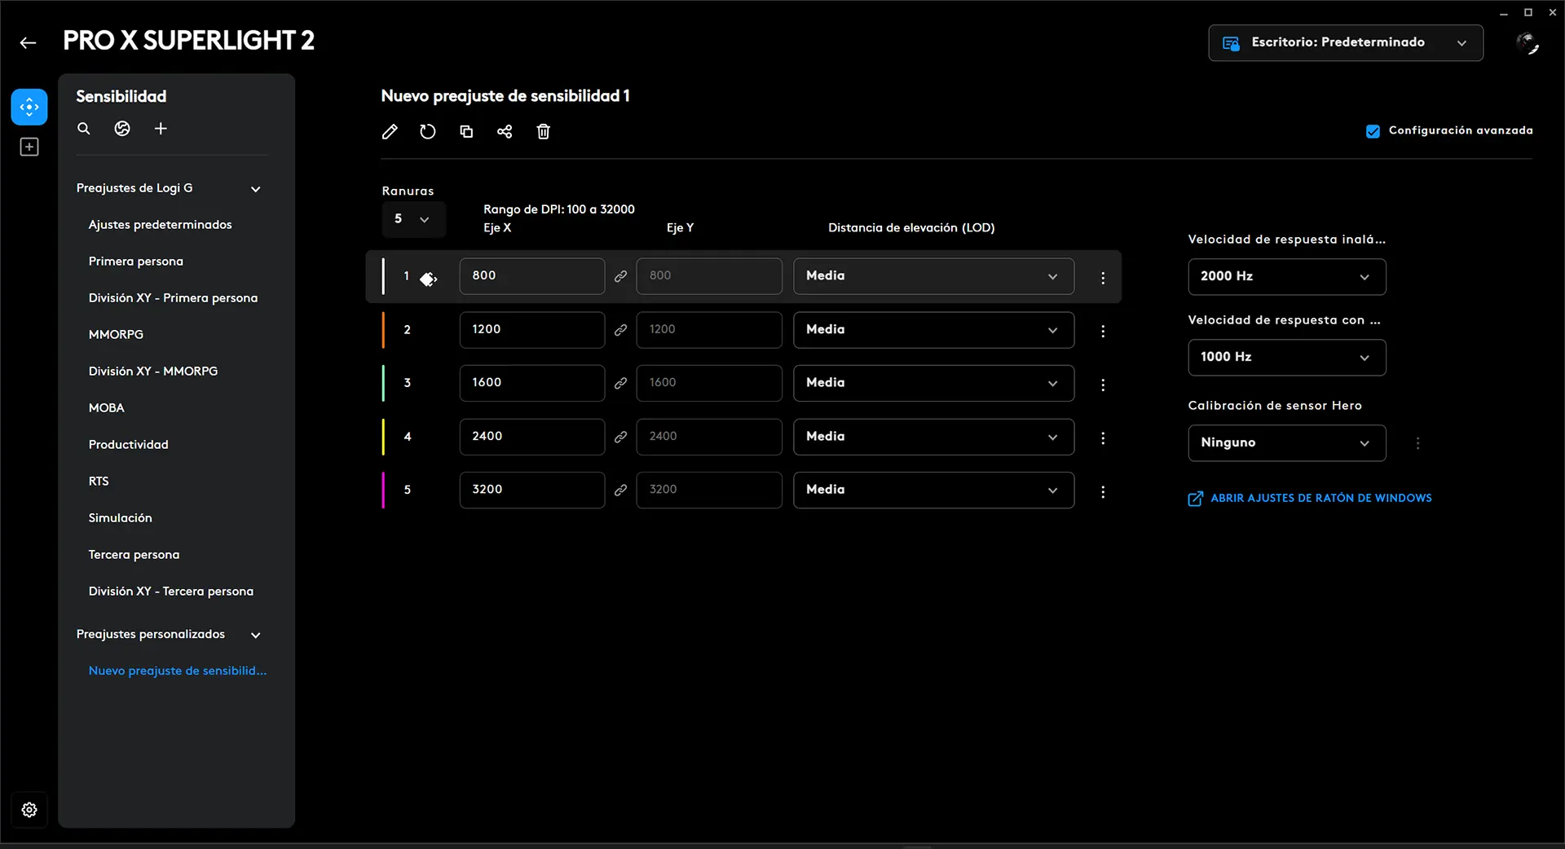Click X axis DPI field showing 1200
Image resolution: width=1565 pixels, height=849 pixels.
point(532,330)
